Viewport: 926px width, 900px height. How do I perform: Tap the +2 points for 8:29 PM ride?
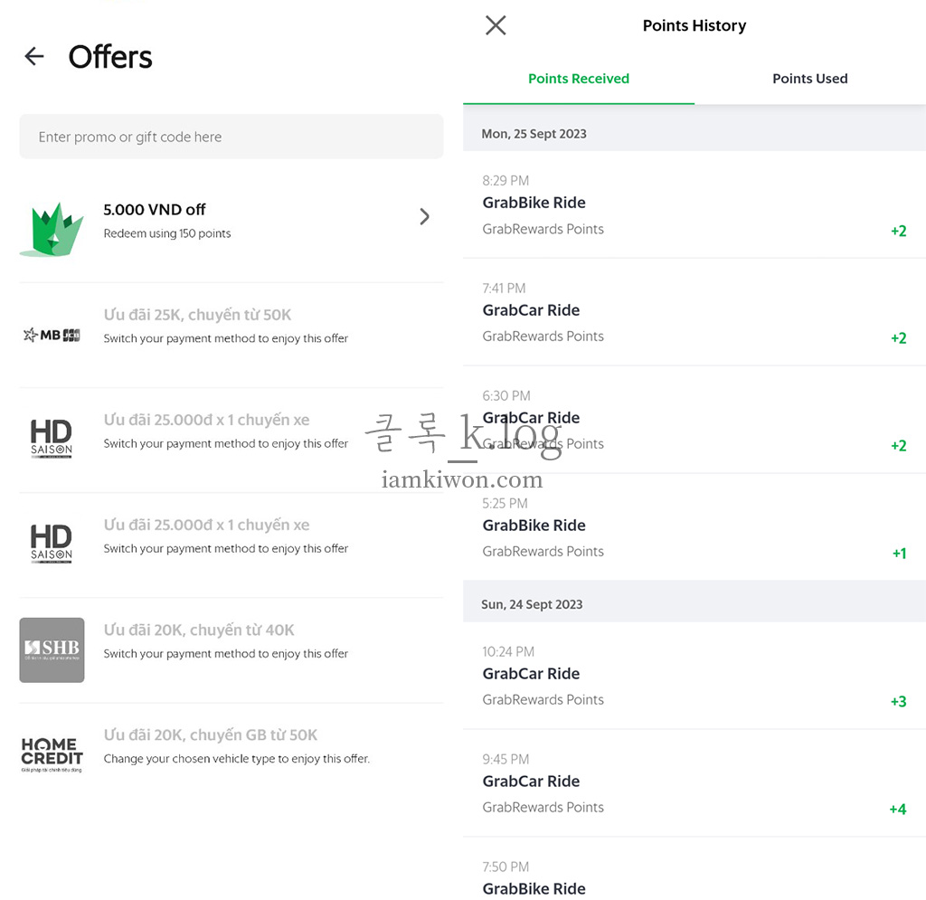point(898,231)
